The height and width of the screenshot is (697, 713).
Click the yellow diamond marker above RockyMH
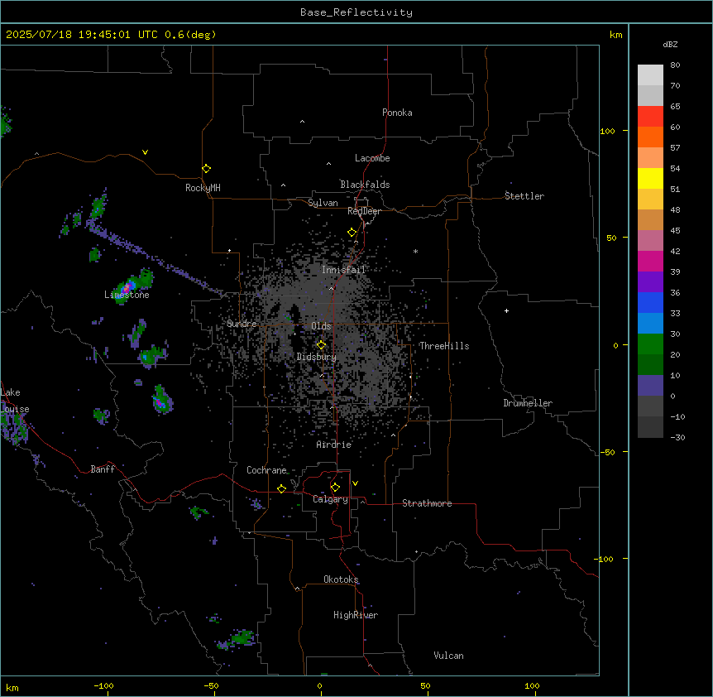[207, 168]
